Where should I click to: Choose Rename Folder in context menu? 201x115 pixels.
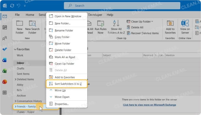[67, 30]
